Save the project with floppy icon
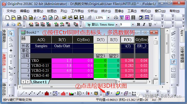The width and height of the screenshot is (187, 104). click(x=76, y=18)
